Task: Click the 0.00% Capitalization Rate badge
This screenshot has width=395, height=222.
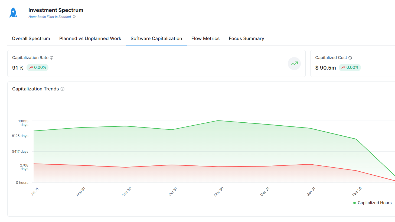Action: tap(37, 67)
